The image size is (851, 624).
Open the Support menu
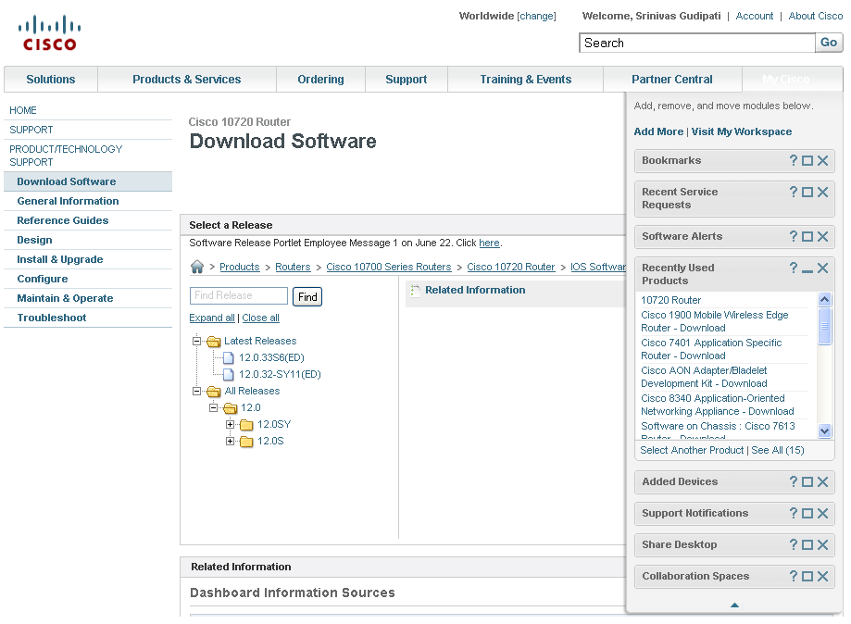[406, 80]
